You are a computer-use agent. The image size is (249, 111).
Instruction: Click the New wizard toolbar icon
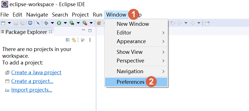3,23
